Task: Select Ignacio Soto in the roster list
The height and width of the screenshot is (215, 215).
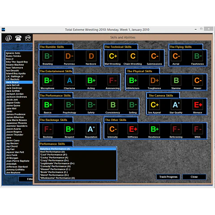Action: coord(19,53)
